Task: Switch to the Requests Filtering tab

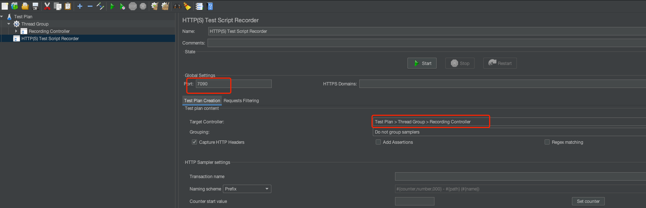Action: tap(241, 101)
